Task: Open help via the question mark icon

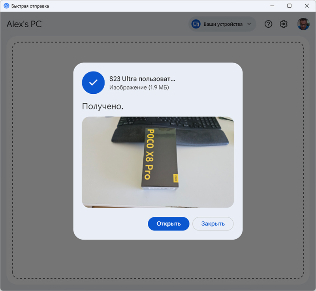Action: tap(268, 24)
